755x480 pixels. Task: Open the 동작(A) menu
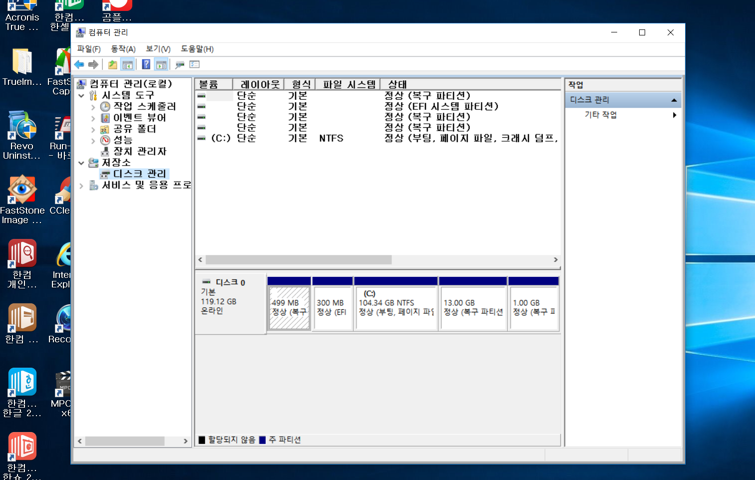[123, 49]
